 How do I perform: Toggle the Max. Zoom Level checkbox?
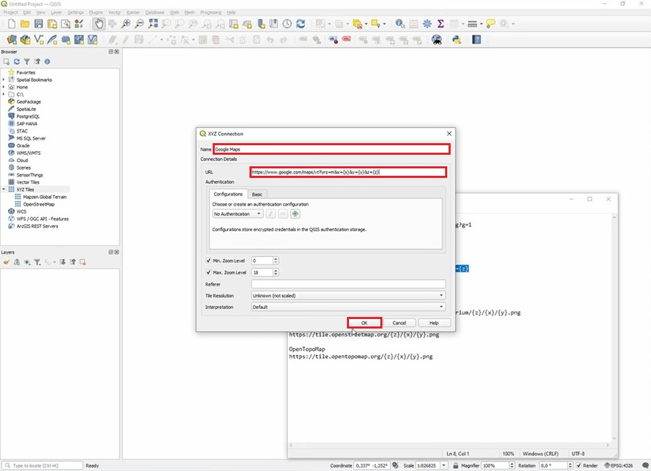tap(209, 273)
